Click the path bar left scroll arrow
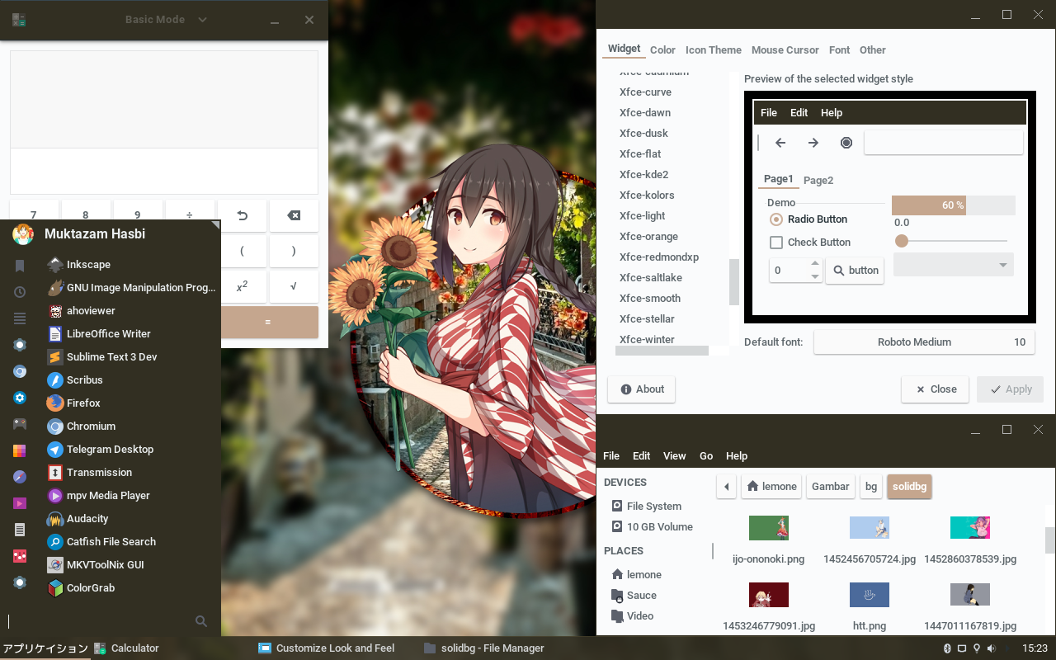The width and height of the screenshot is (1056, 660). 726,487
